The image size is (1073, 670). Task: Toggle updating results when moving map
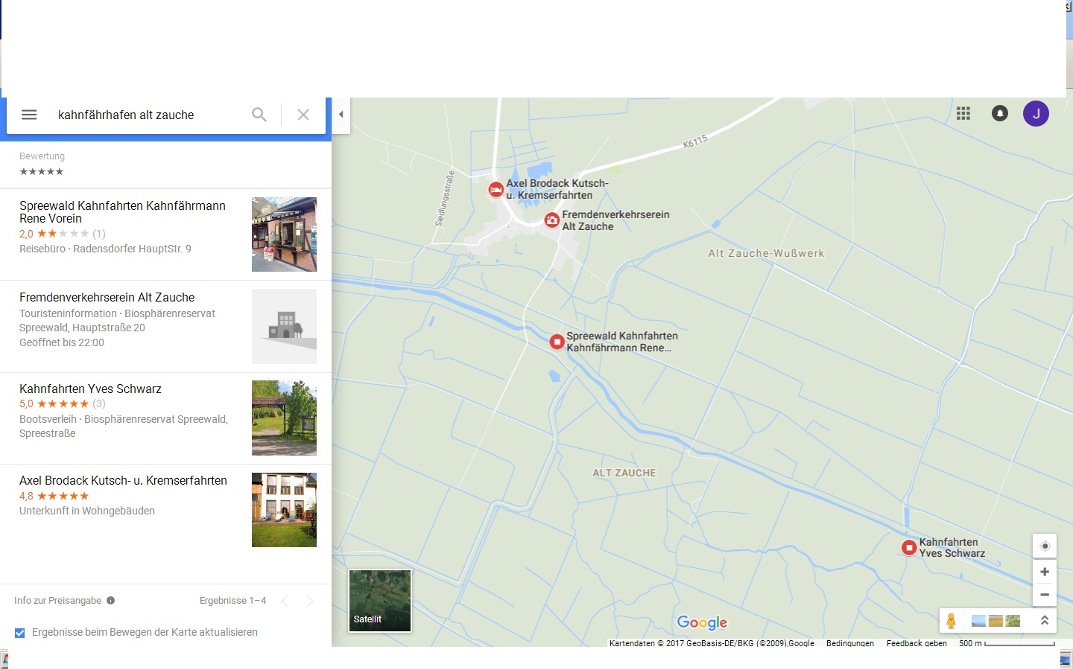pos(20,633)
